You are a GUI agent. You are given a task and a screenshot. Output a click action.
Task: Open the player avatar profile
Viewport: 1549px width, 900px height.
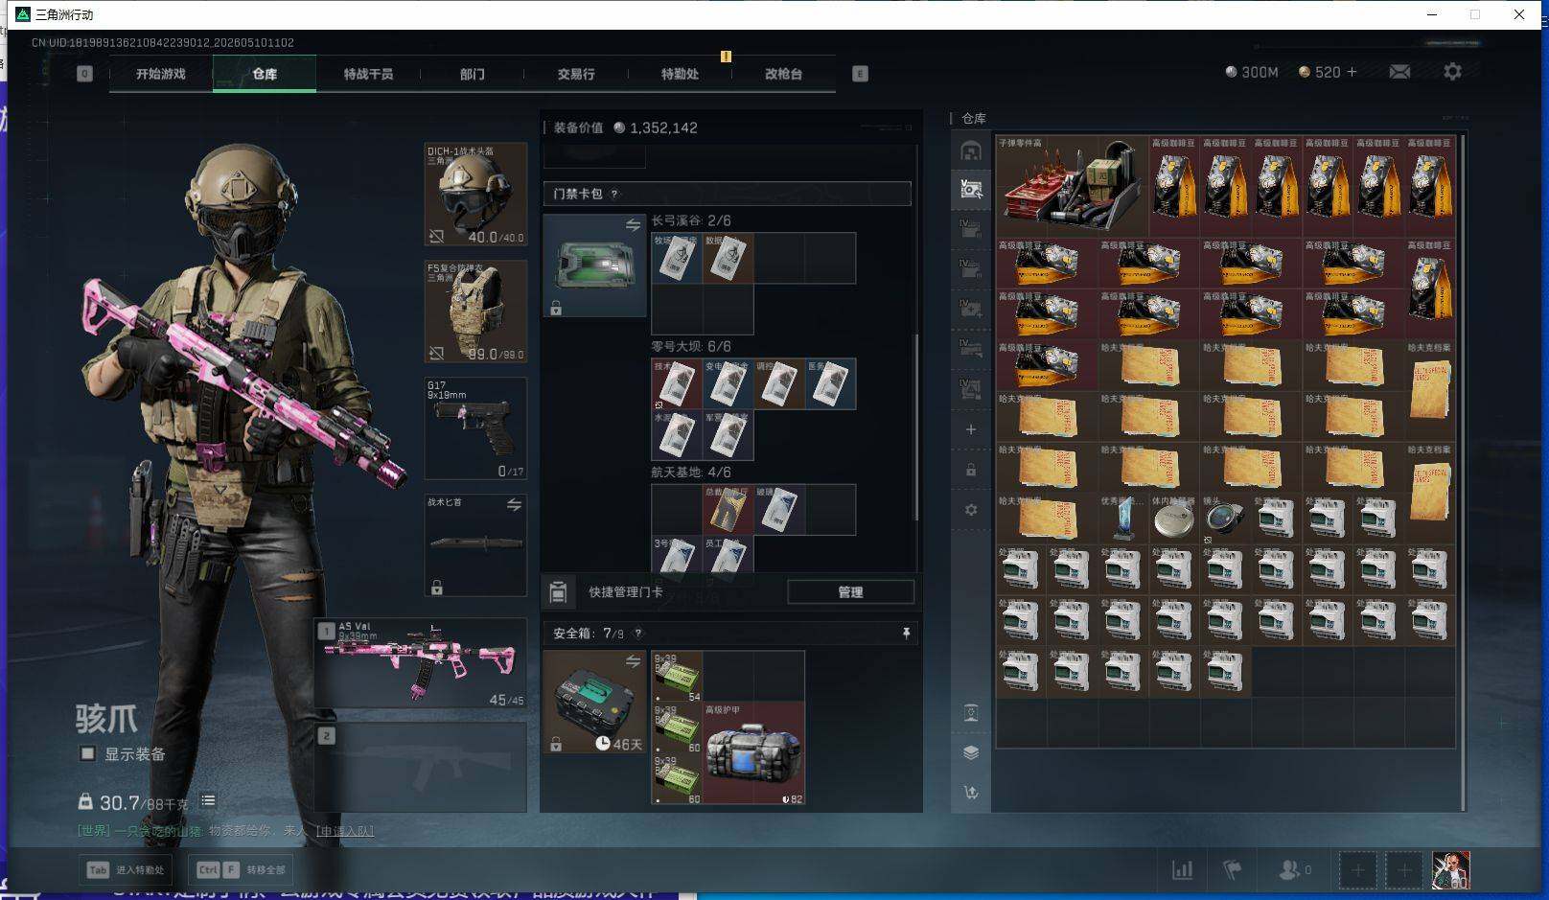pos(1451,870)
